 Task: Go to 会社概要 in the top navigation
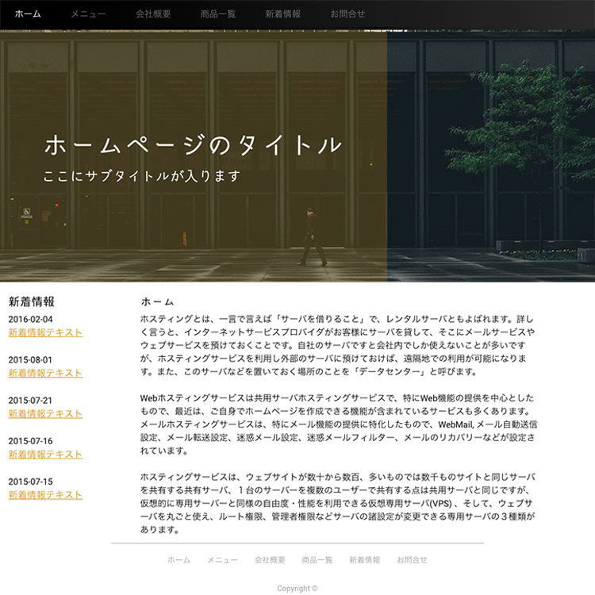point(153,14)
